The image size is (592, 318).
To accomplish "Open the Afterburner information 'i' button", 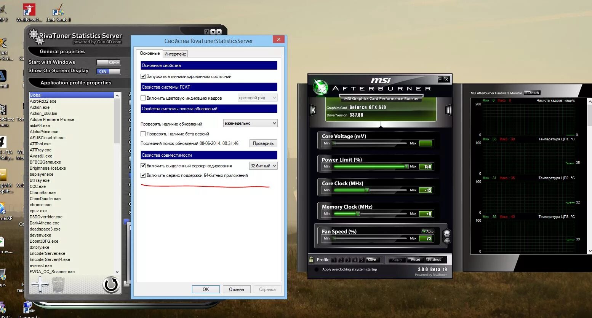I will pos(448,110).
